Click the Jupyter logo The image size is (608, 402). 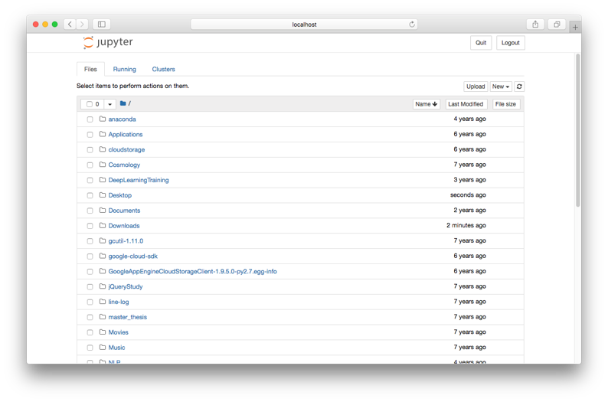click(x=108, y=43)
